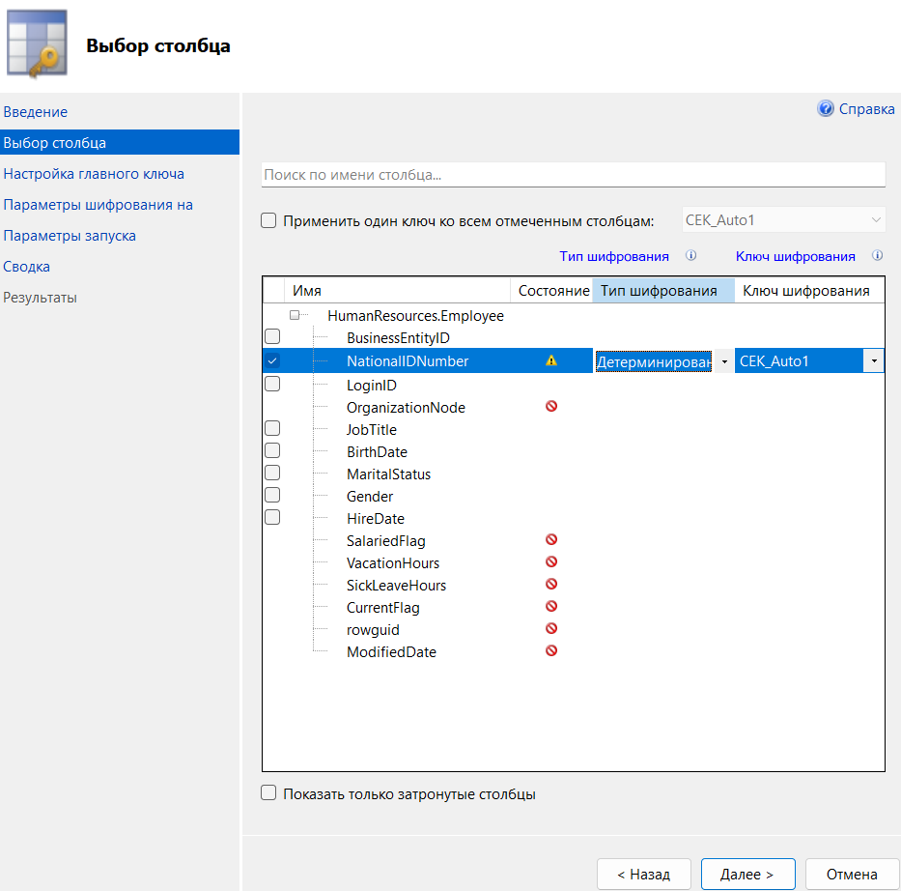Open Результаты wizard page

40,298
